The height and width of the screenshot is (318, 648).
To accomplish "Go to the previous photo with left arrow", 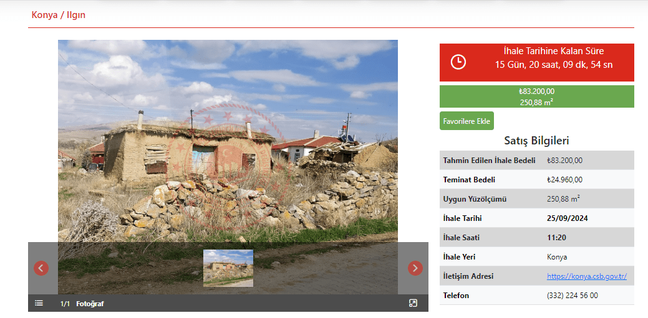I will pyautogui.click(x=41, y=268).
